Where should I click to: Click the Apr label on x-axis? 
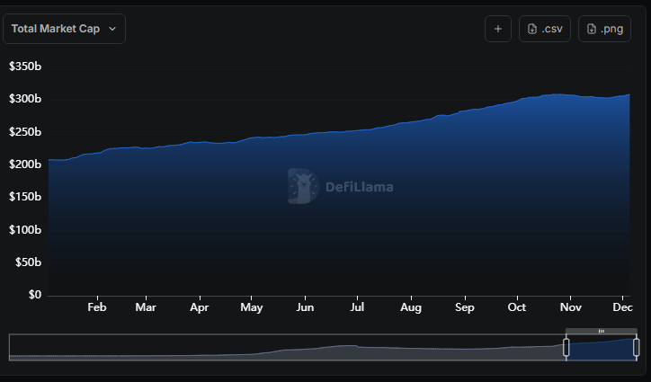[200, 307]
